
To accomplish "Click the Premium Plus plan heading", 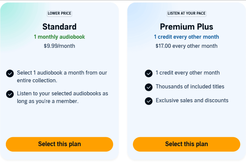I will tap(186, 26).
